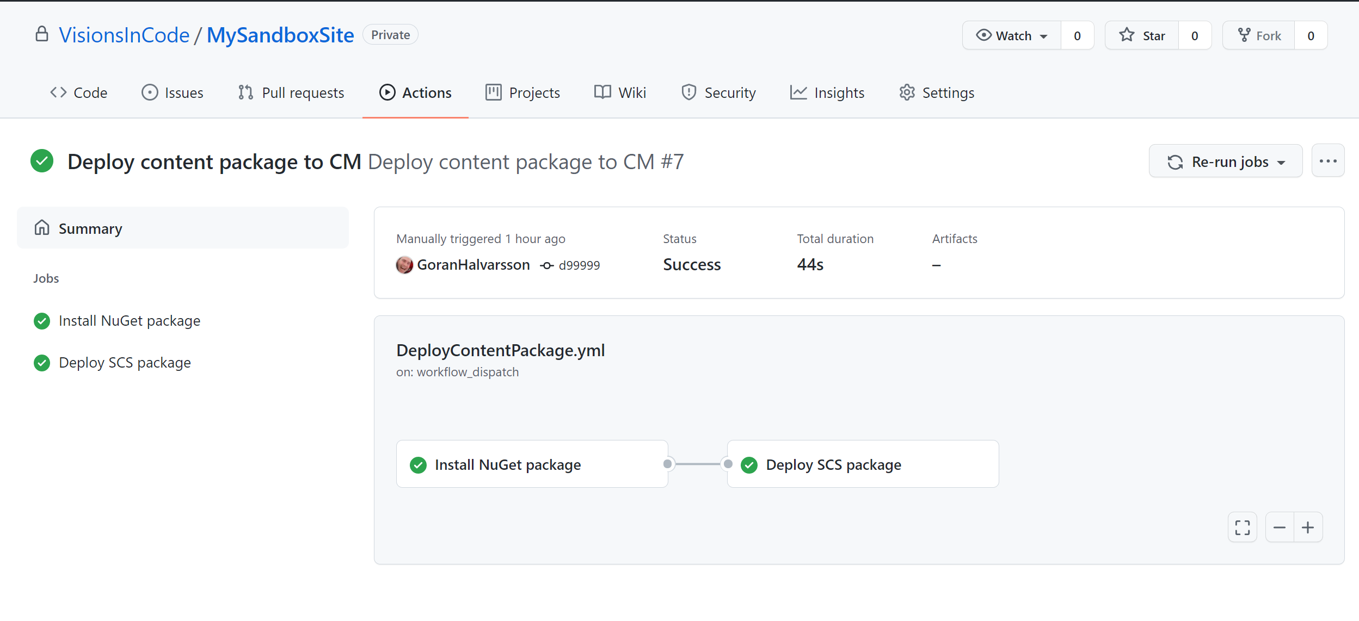Open the Security tab
The height and width of the screenshot is (621, 1359).
click(718, 93)
